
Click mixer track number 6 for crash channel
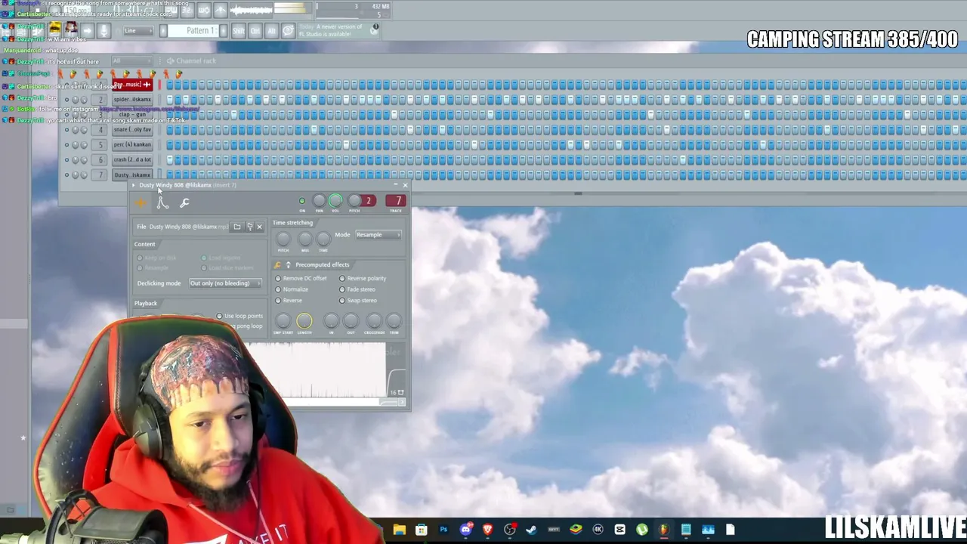pos(100,160)
